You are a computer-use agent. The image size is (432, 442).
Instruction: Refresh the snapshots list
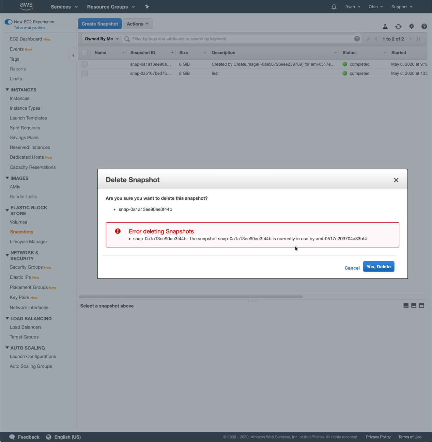(398, 26)
